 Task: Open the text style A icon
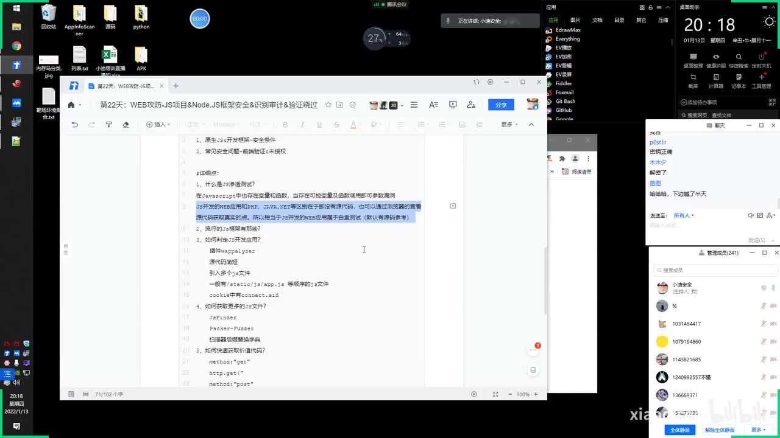tap(433, 105)
